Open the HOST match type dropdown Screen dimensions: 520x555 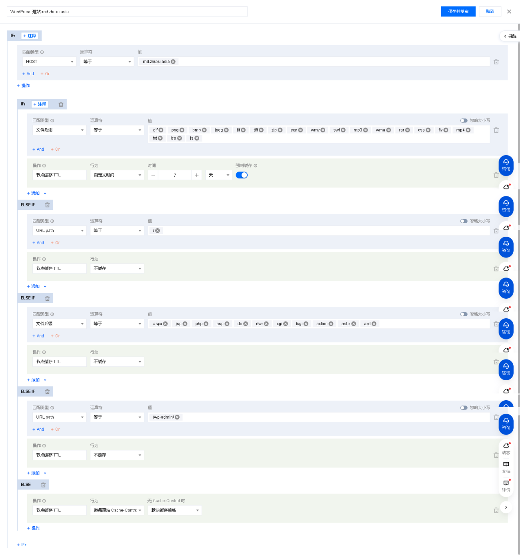[x=49, y=62]
